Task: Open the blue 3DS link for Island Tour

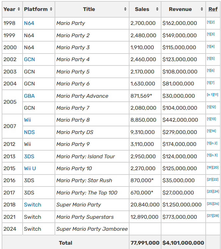Action: [29, 156]
